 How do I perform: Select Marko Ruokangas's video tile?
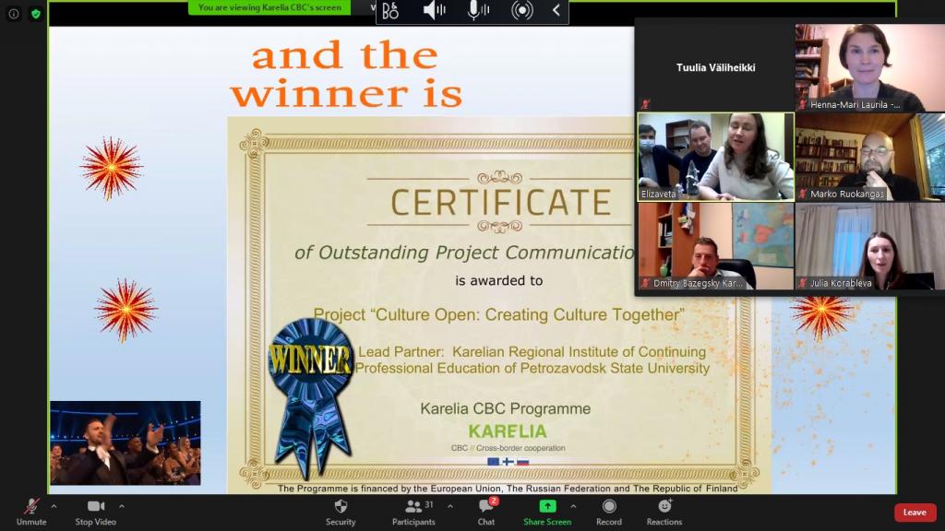click(869, 157)
